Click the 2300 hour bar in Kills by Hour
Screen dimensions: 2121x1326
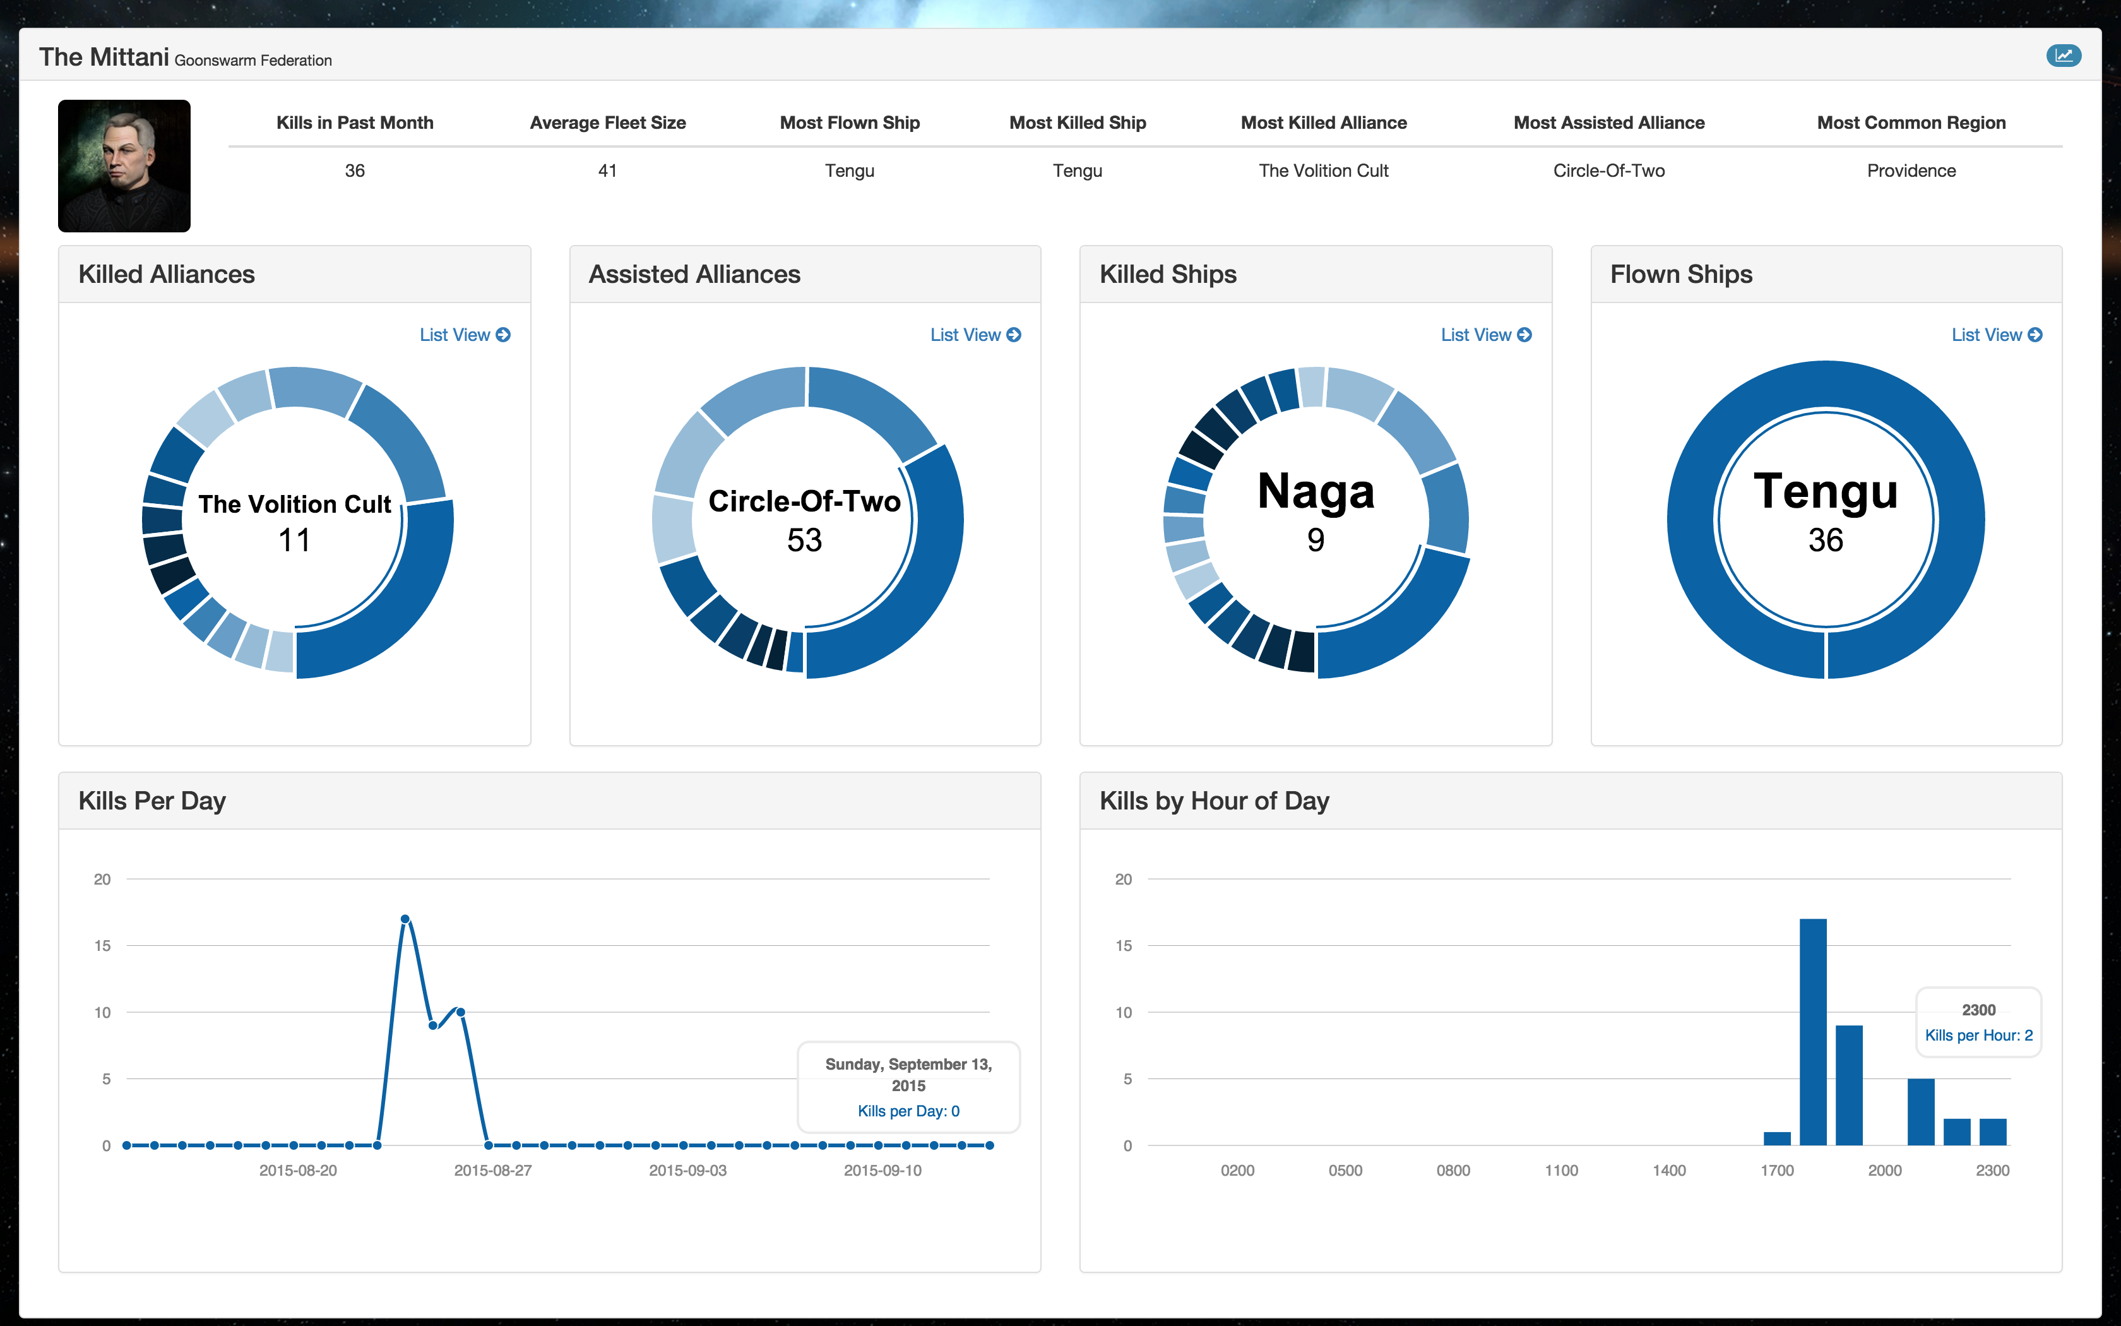[x=1992, y=1132]
